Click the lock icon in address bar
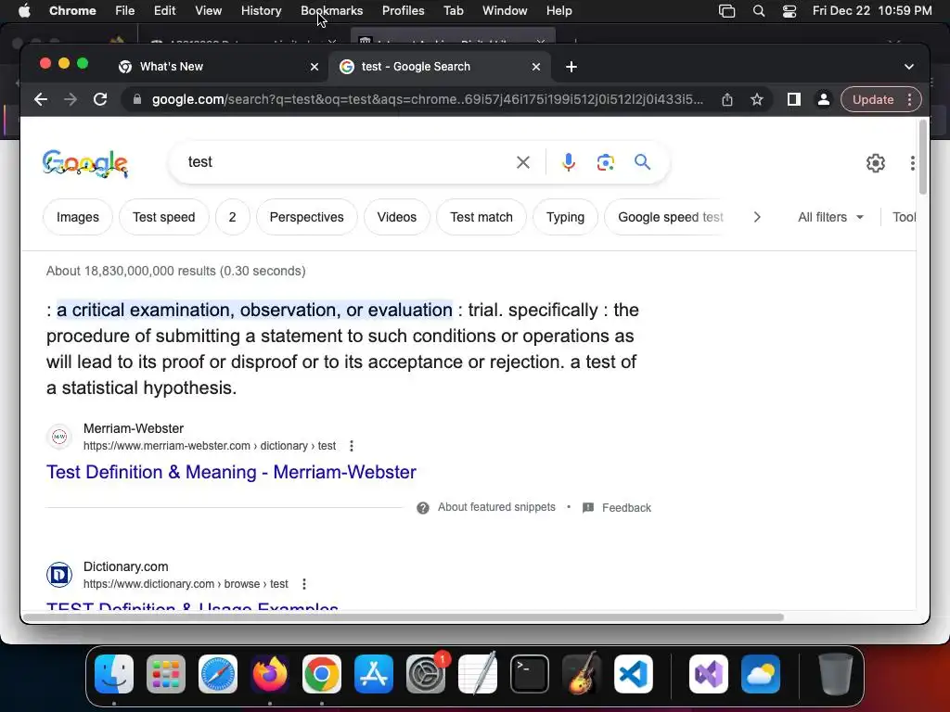 pos(137,99)
